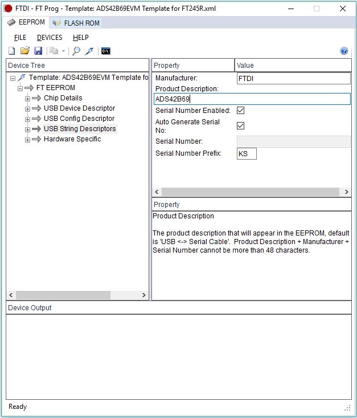This screenshot has width=357, height=418.
Task: Click the Device Output panel header
Action: [x=179, y=307]
